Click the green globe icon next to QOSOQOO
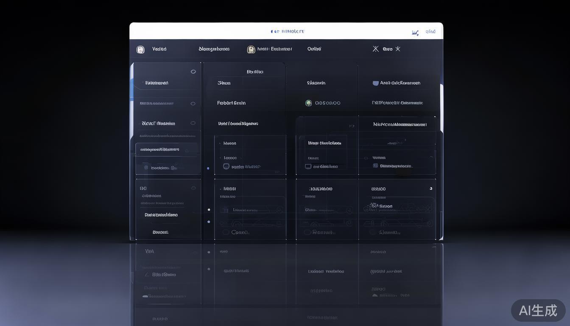 [308, 103]
